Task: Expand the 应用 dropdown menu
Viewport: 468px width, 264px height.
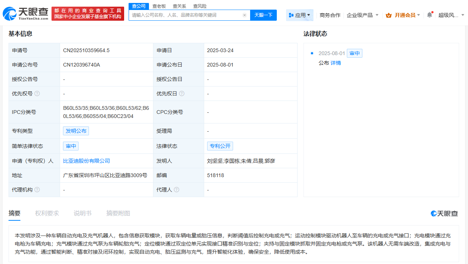Action: click(x=299, y=15)
